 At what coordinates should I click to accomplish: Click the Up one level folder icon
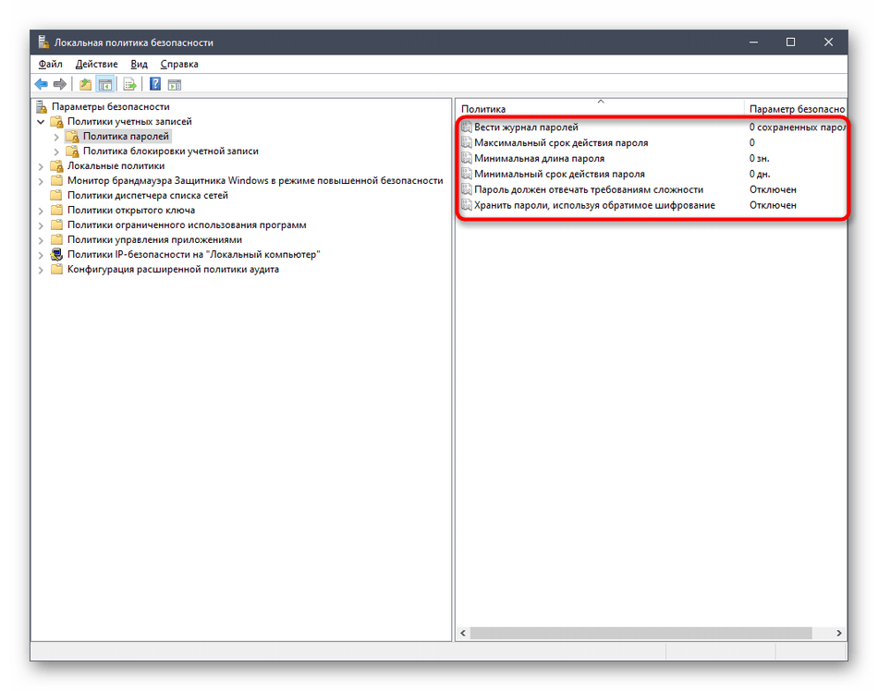[86, 84]
